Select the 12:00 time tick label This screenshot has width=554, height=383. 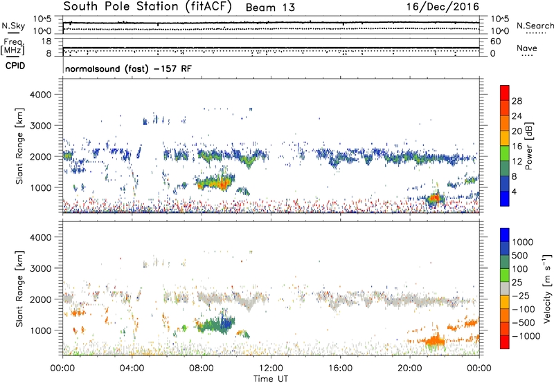pos(271,368)
